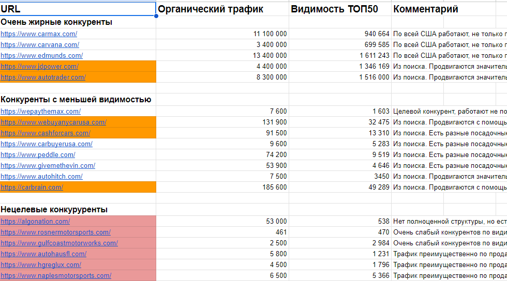Open the autotrader.com link

tap(43, 77)
